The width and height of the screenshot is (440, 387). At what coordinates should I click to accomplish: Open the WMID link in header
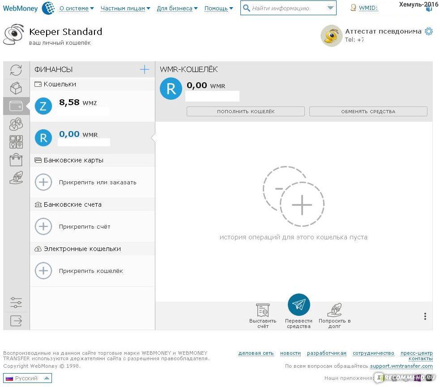point(368,8)
